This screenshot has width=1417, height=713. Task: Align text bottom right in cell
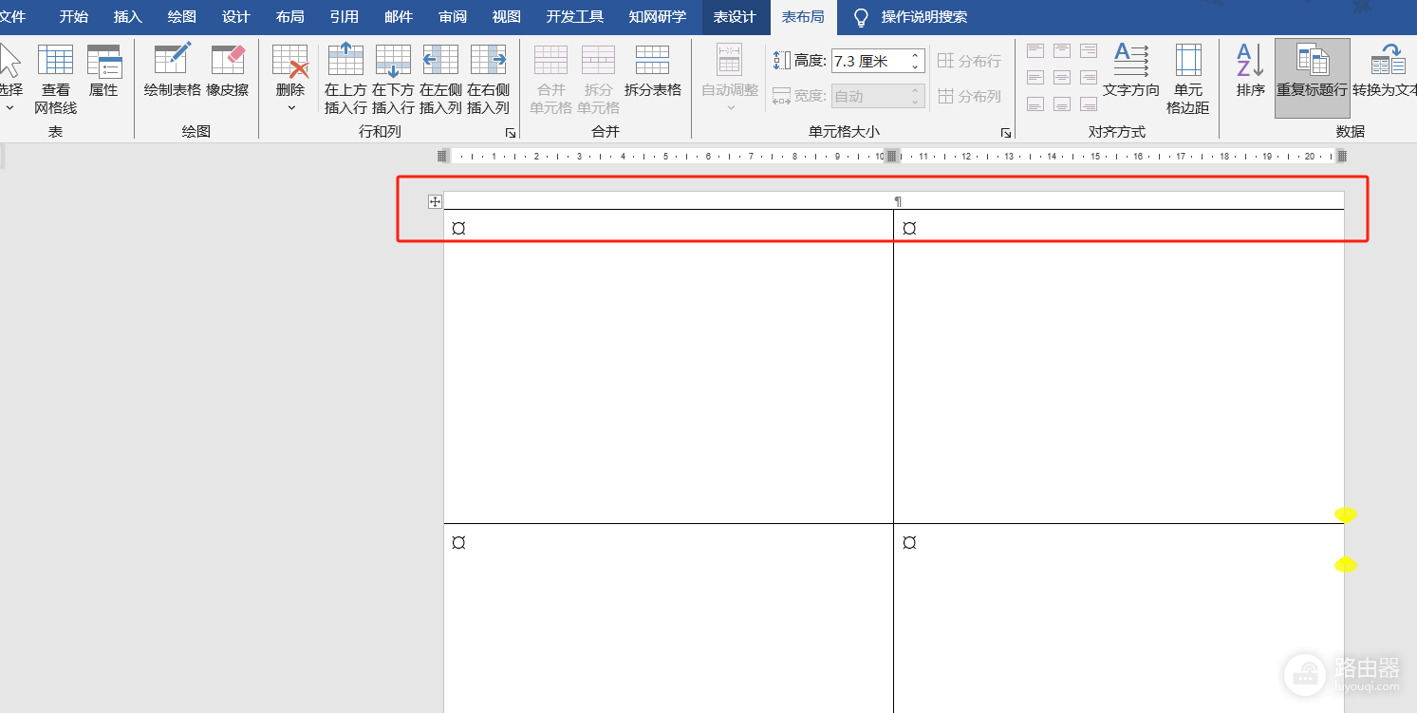click(x=1089, y=103)
